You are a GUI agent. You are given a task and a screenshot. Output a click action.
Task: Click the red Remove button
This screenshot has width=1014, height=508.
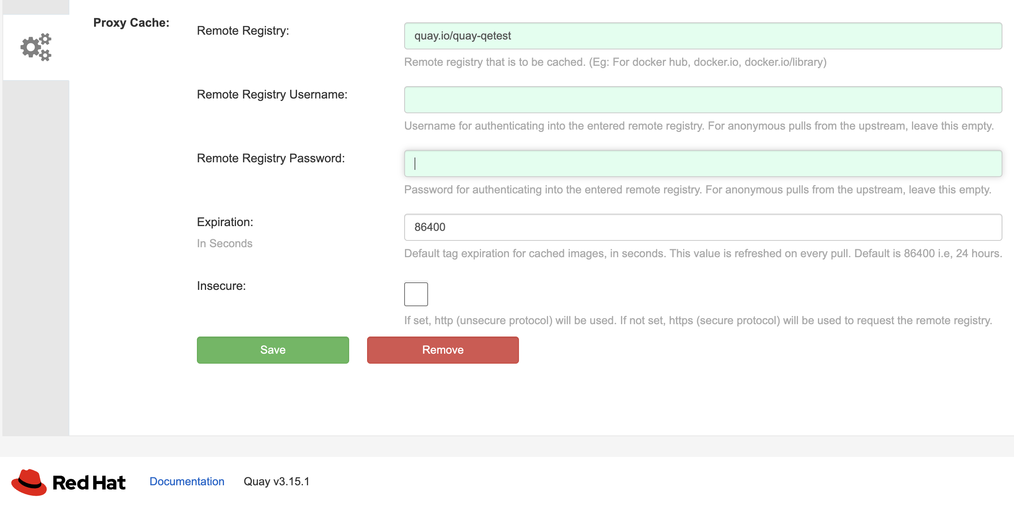pyautogui.click(x=442, y=350)
